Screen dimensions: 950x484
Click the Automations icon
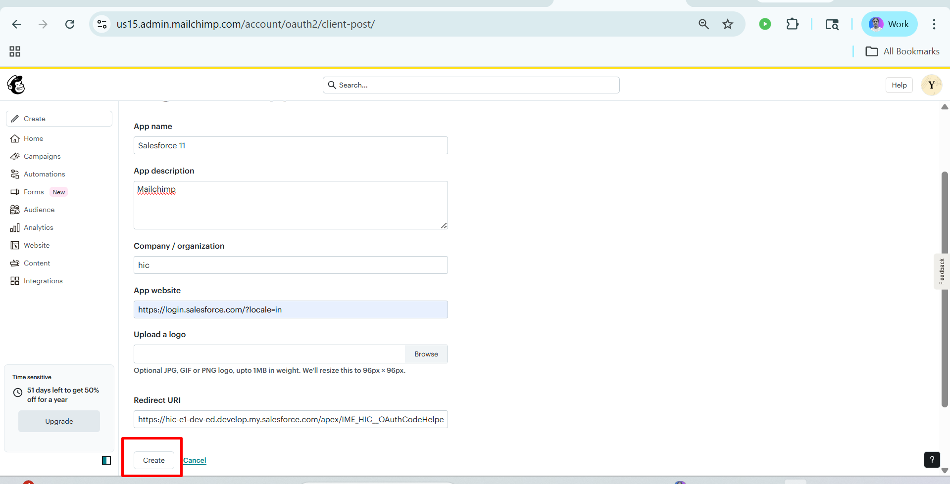click(15, 174)
